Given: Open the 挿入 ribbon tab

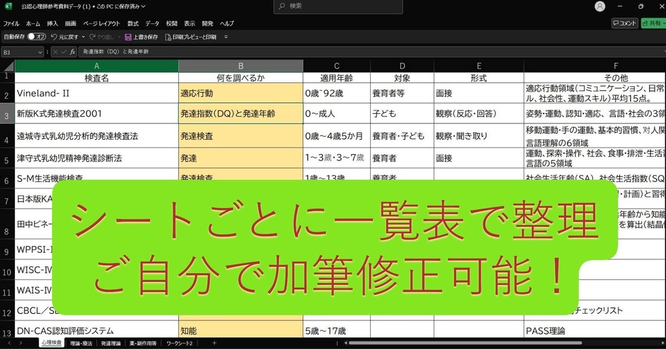Looking at the screenshot, I should tap(52, 23).
